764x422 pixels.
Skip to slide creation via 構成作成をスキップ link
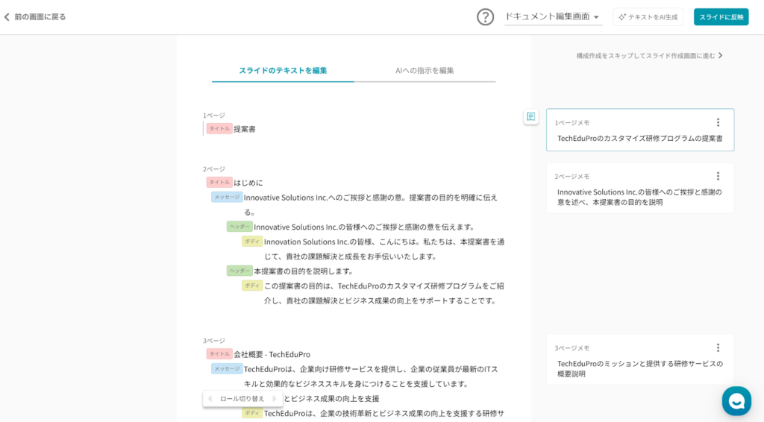(x=649, y=55)
